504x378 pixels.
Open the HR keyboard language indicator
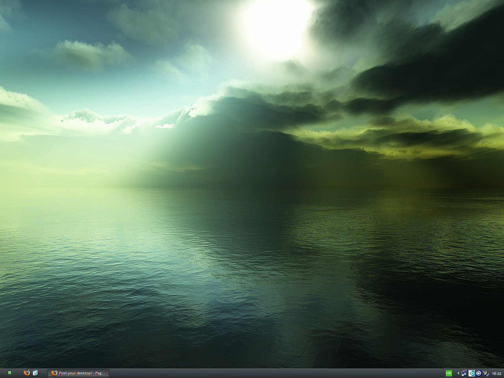(x=448, y=373)
